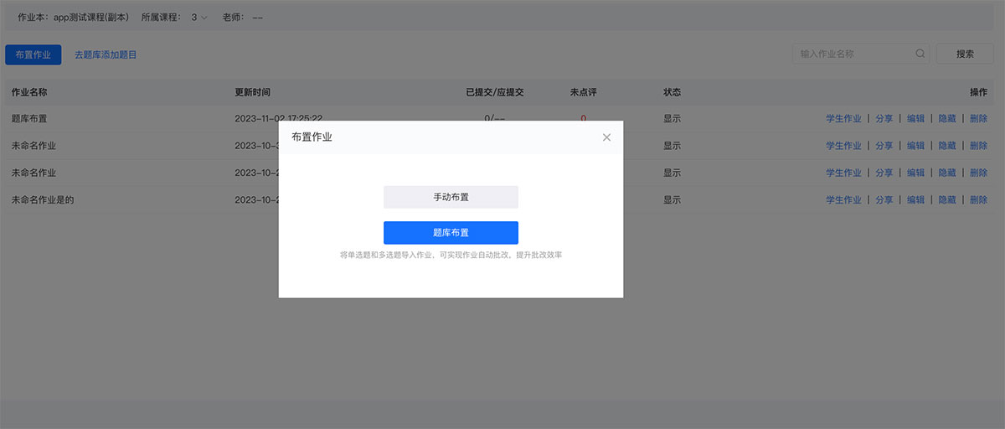Focus the 输入作业名称 search field
Screen dimensions: 1005x429
coord(854,54)
